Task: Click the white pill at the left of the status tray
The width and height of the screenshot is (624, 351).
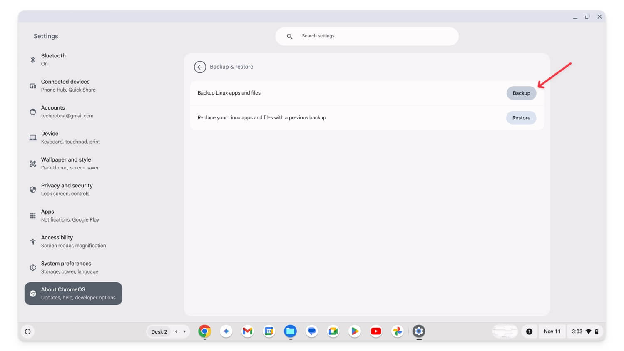Action: (505, 331)
